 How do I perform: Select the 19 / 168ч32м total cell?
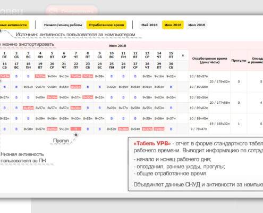point(219,124)
